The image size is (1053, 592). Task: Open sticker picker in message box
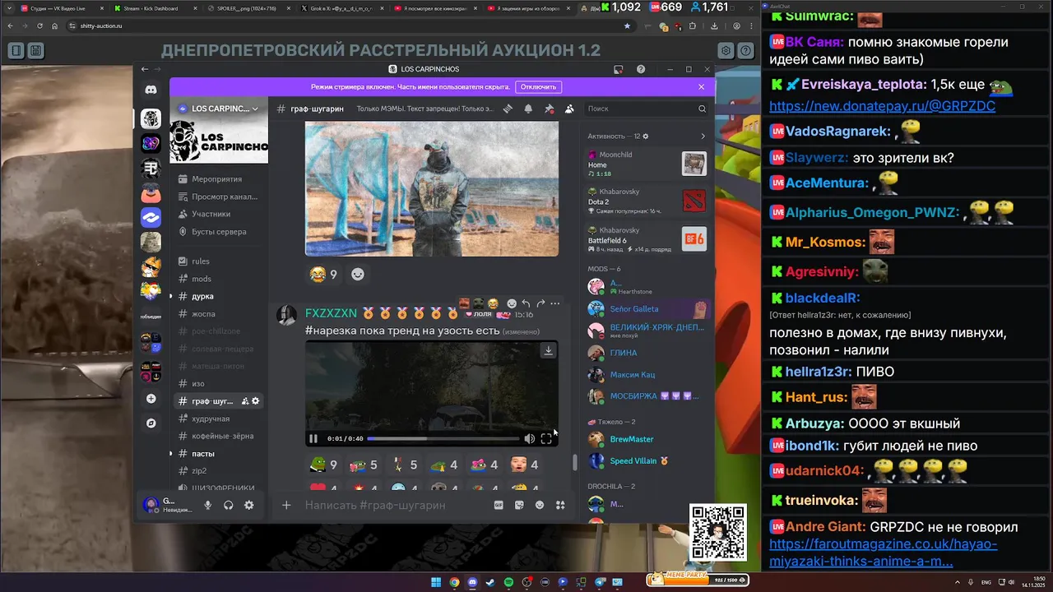pyautogui.click(x=519, y=505)
